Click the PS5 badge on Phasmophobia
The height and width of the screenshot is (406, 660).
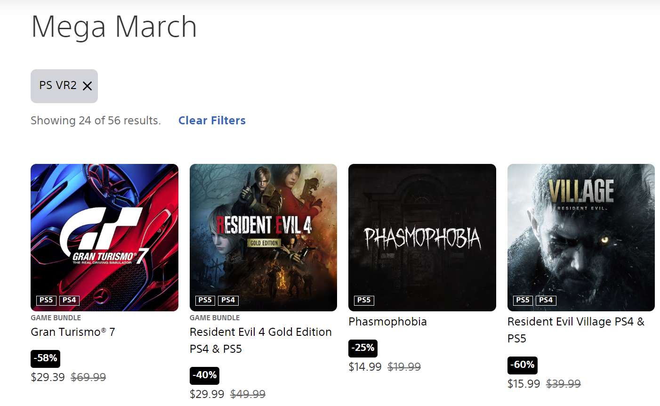point(364,300)
